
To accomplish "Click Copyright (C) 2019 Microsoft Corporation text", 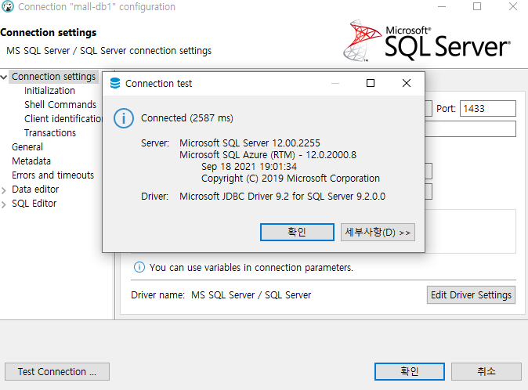I will point(291,179).
